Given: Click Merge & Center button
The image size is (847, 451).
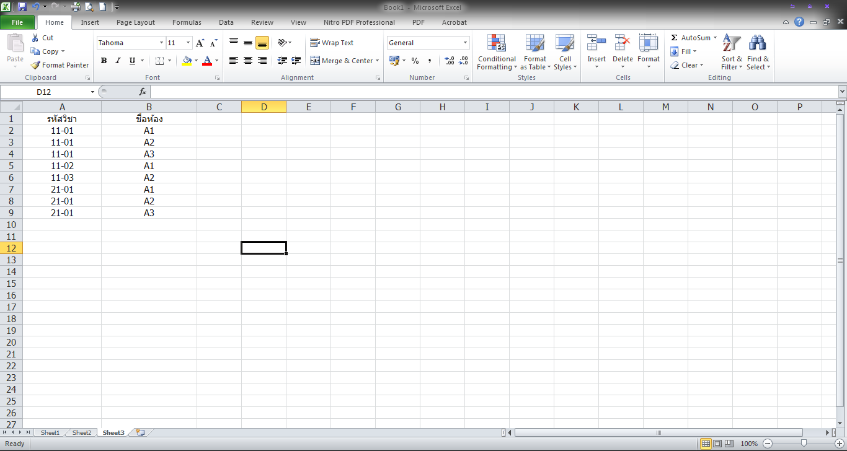Looking at the screenshot, I should [342, 61].
